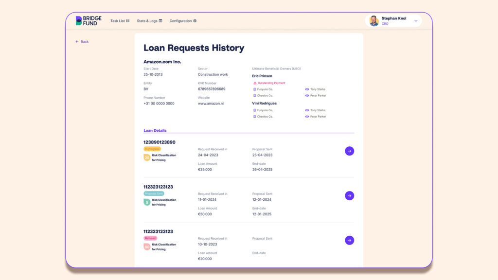Click the pink risk score 60 badge
Viewport: 498px width, 280px height.
coord(147,246)
